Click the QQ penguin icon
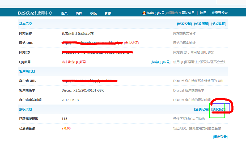 click(x=144, y=13)
